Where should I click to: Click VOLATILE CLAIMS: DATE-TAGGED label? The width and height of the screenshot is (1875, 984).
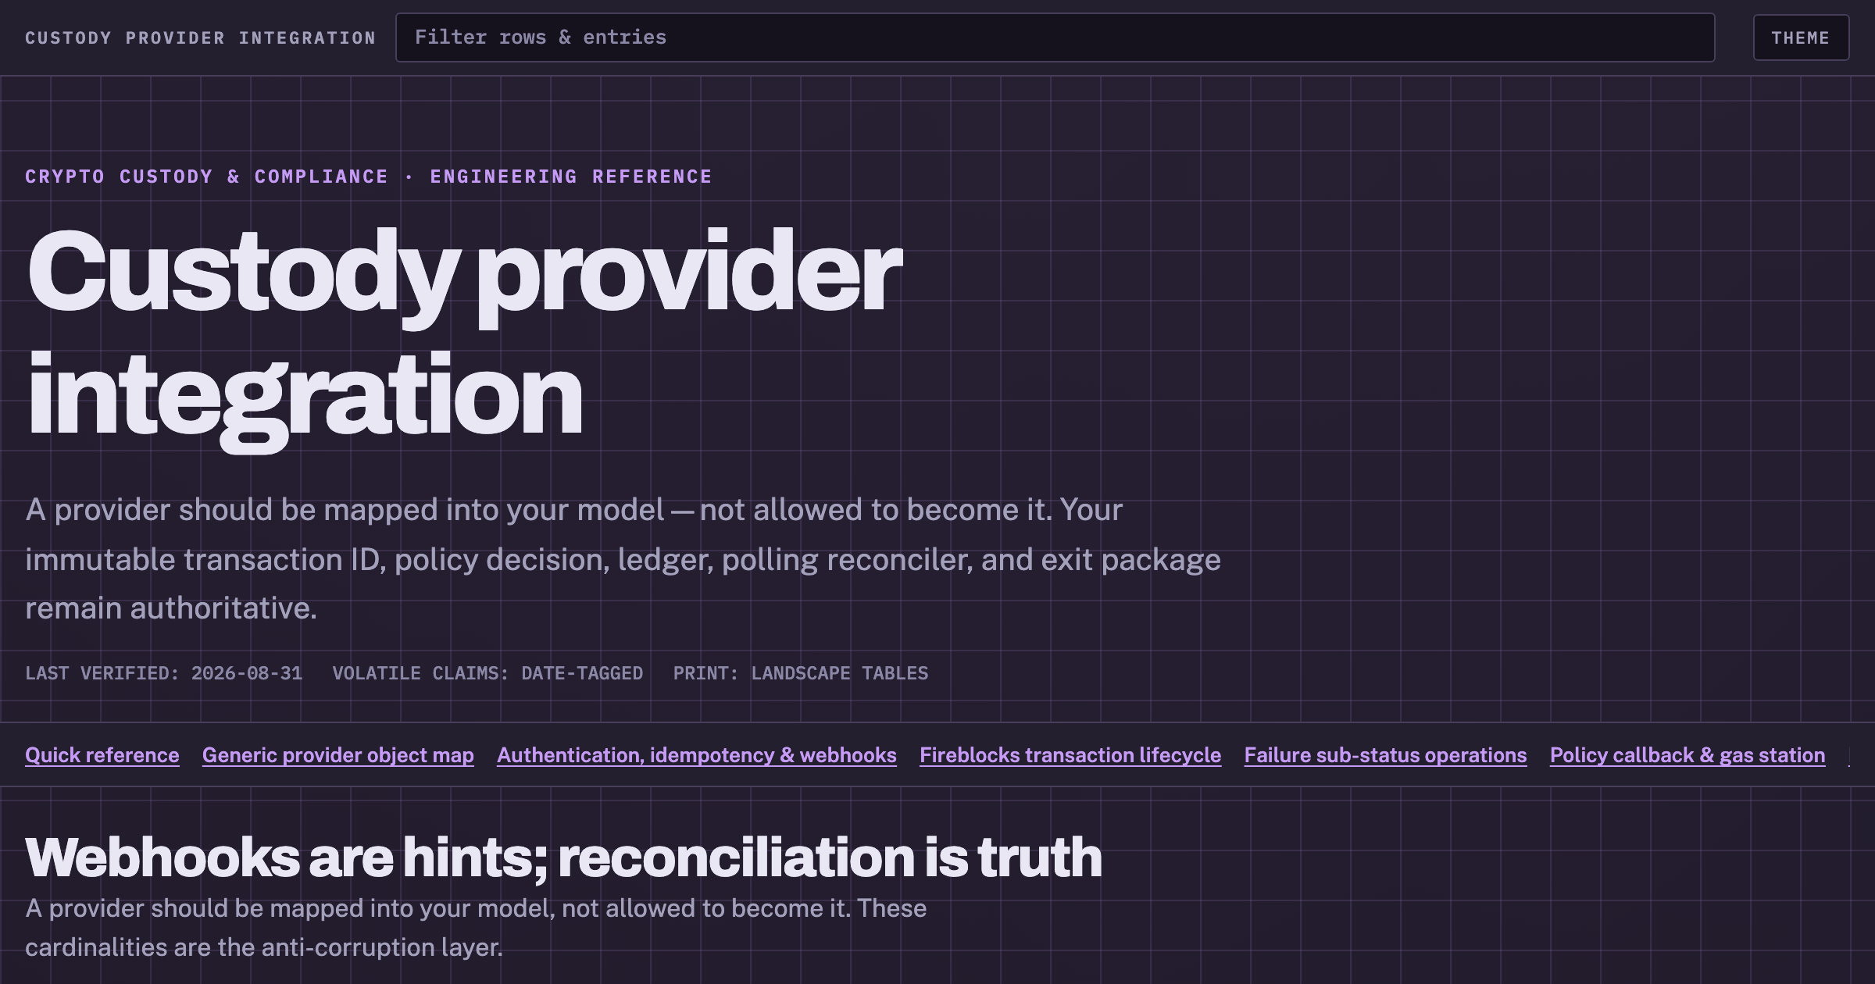487,673
